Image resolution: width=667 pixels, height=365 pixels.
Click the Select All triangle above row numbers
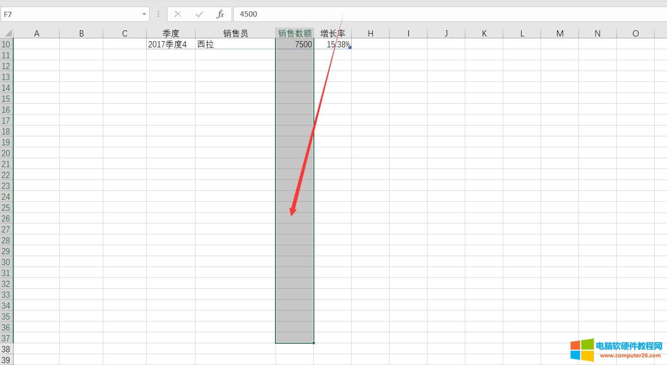(7, 33)
